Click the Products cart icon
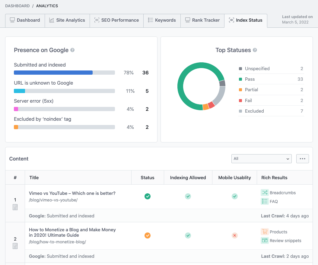This screenshot has height=265, width=318. click(x=265, y=232)
